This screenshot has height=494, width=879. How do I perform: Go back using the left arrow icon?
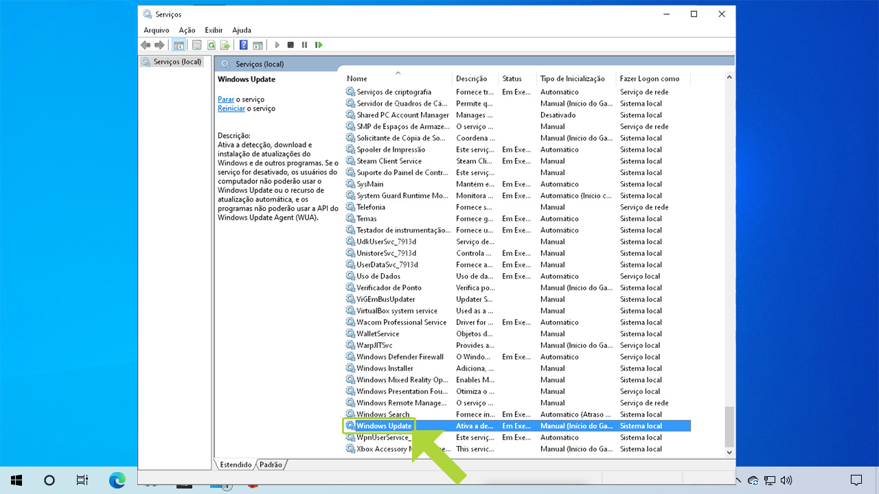(x=146, y=45)
